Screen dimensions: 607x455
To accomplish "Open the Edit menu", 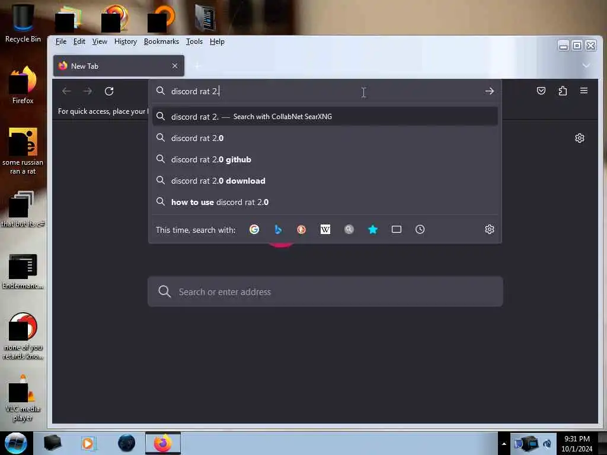I will [x=79, y=41].
